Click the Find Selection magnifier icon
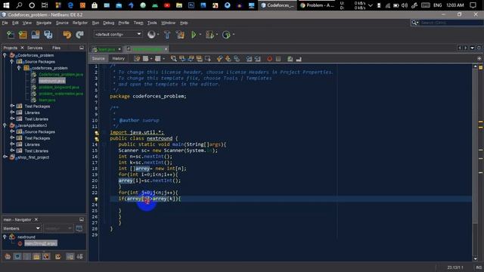The height and width of the screenshot is (272, 484). (173, 59)
